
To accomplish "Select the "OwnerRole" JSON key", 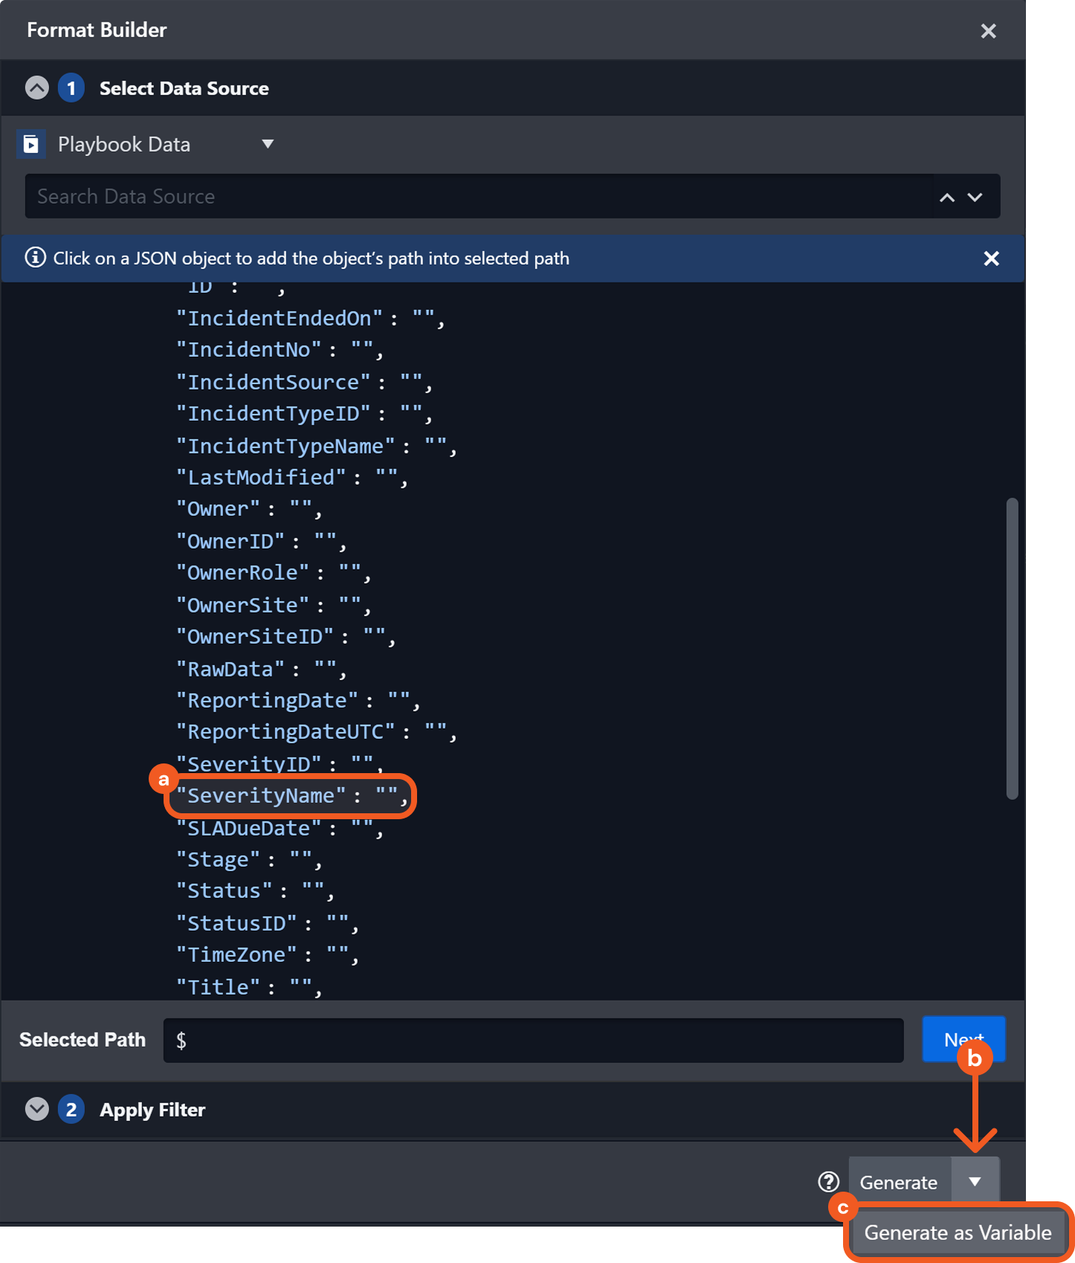I will [242, 573].
